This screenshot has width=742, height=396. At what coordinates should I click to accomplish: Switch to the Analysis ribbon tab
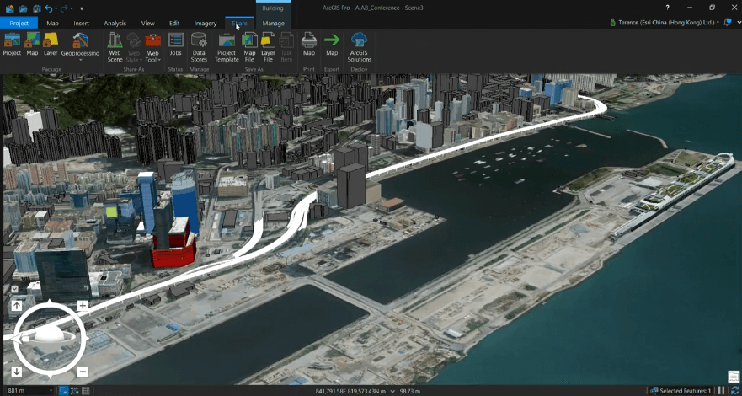(x=115, y=24)
